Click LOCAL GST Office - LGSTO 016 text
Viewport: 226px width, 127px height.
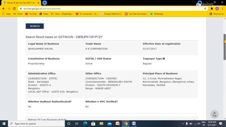pyautogui.click(x=53, y=92)
